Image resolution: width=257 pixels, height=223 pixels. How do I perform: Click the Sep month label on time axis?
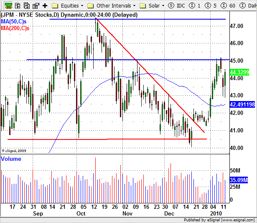[x=38, y=214]
